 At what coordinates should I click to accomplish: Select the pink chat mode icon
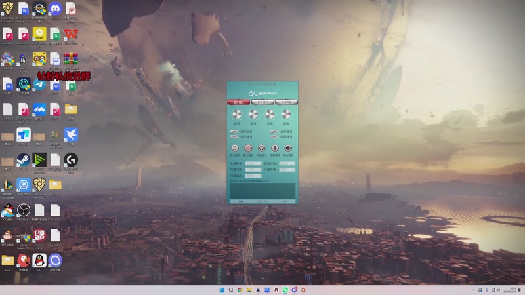click(248, 148)
